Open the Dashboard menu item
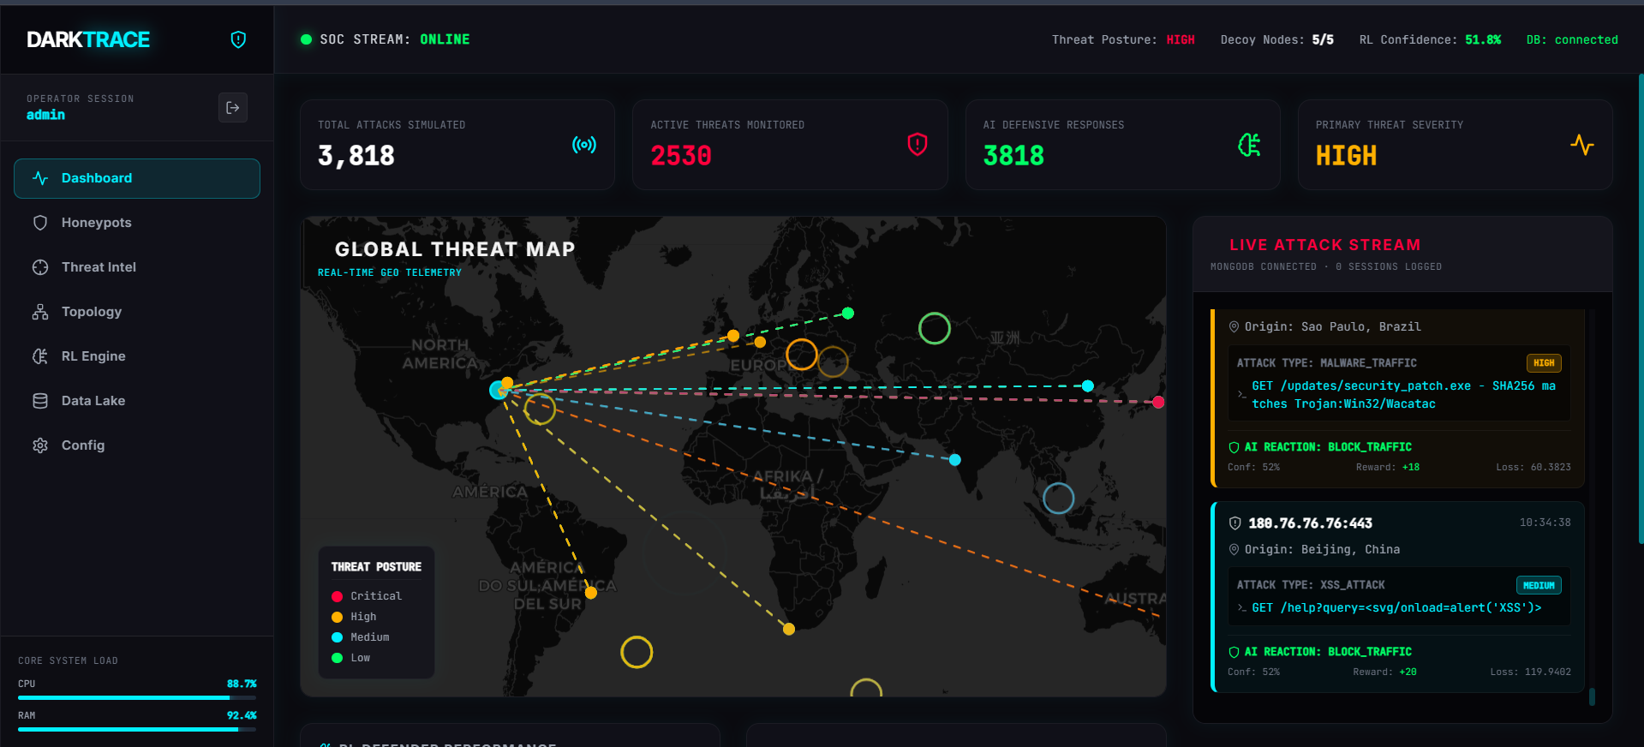This screenshot has width=1644, height=747. pos(137,178)
